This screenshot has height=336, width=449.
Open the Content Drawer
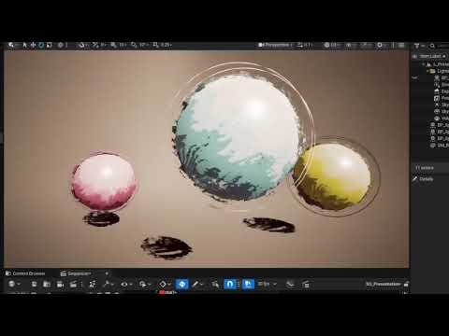[25, 273]
